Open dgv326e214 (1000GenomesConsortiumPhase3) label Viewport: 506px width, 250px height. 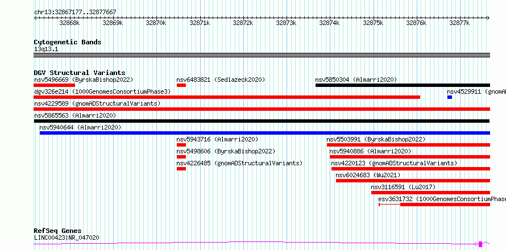click(102, 91)
